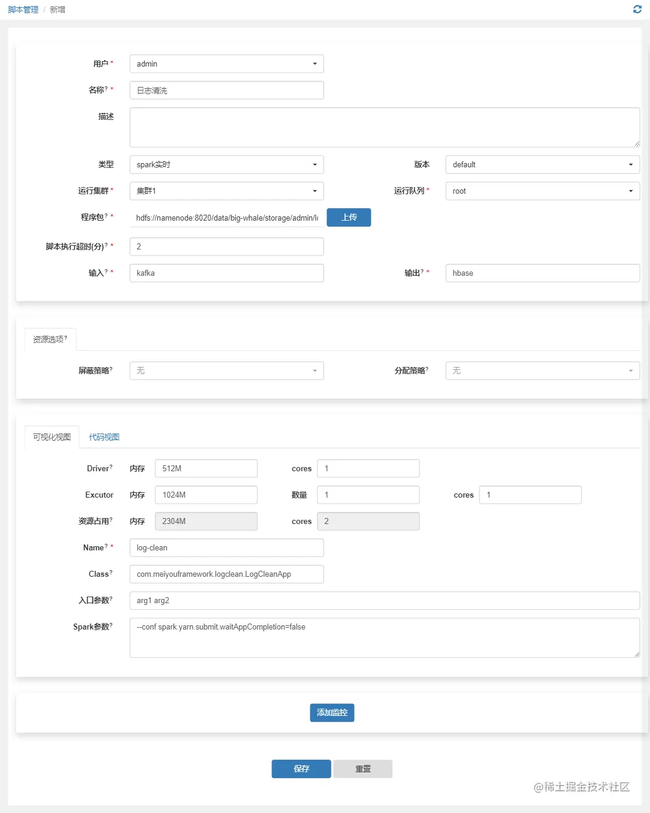
Task: Click the Spark参数 textarea
Action: pos(385,637)
